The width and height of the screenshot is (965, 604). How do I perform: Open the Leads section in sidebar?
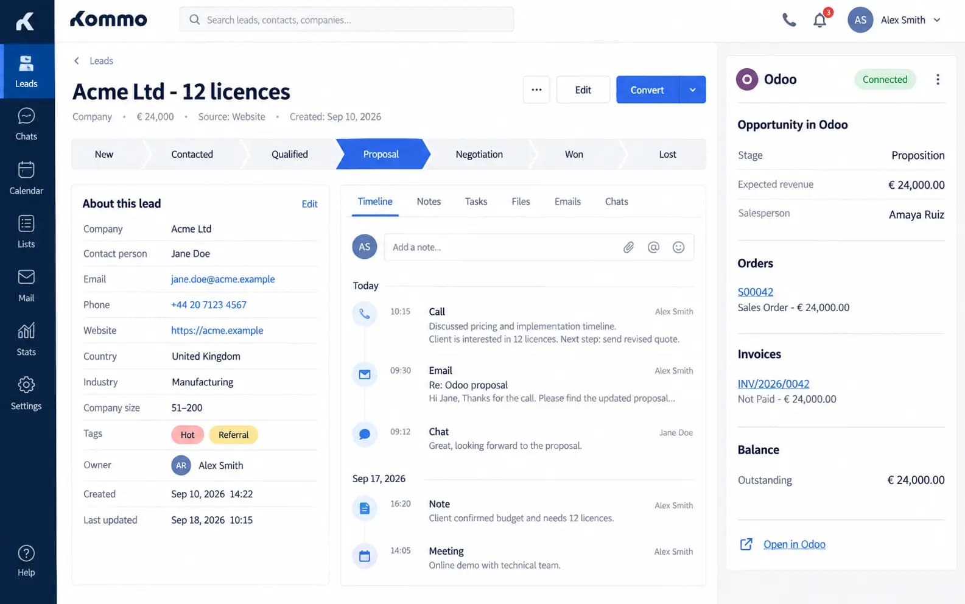(27, 71)
